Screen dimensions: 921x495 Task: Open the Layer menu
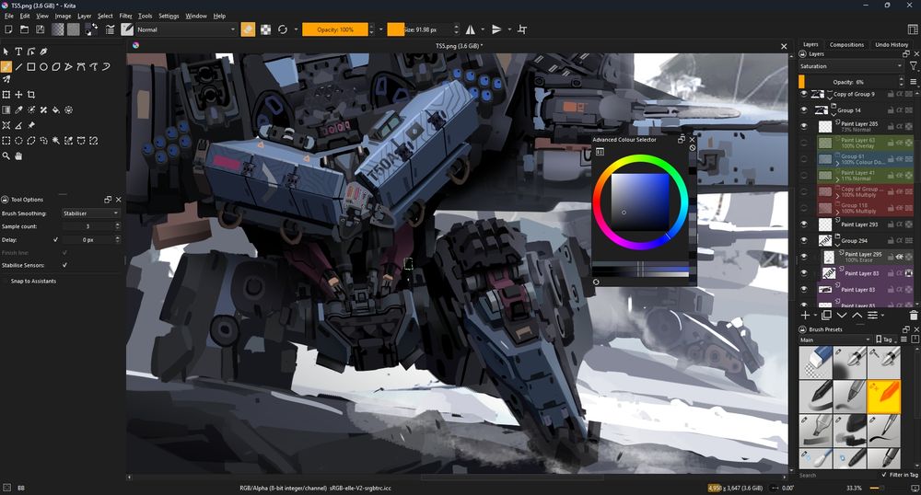(85, 16)
